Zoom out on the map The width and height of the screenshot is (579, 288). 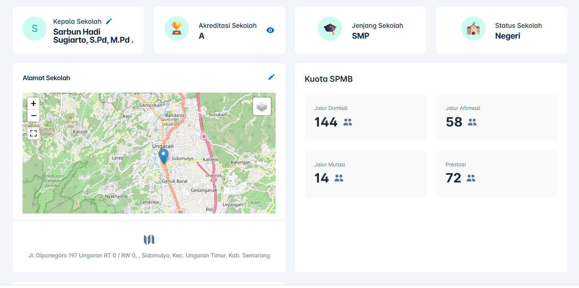(33, 116)
